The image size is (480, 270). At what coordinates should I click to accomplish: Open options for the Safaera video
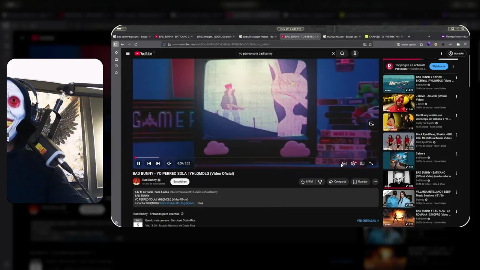[456, 154]
